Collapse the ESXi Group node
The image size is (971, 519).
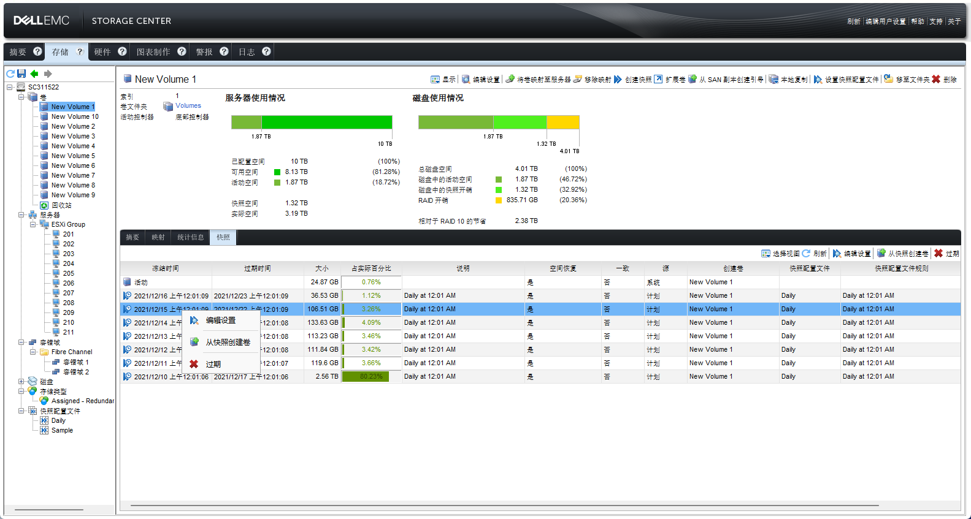[x=33, y=224]
